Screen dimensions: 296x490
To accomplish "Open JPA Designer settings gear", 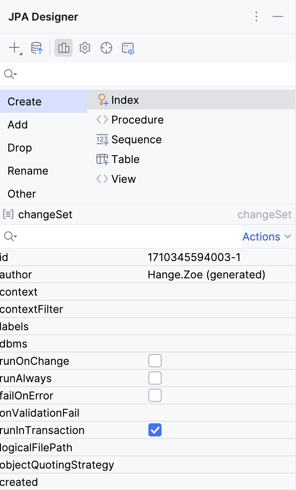I will (x=85, y=48).
